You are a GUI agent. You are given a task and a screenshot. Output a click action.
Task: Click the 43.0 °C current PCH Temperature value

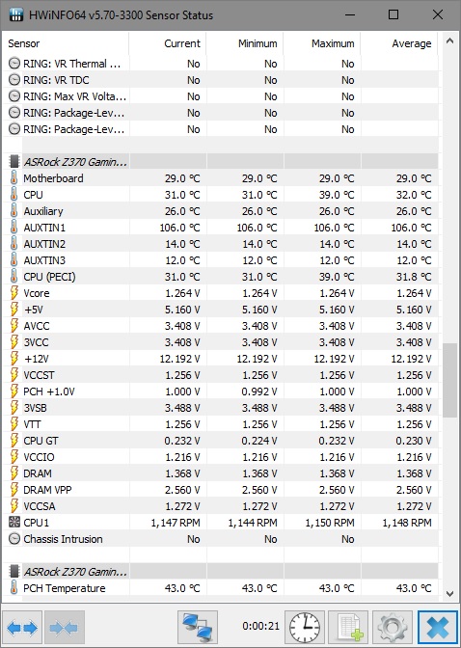[182, 587]
